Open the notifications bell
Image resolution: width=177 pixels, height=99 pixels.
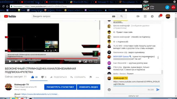[x=159, y=16]
